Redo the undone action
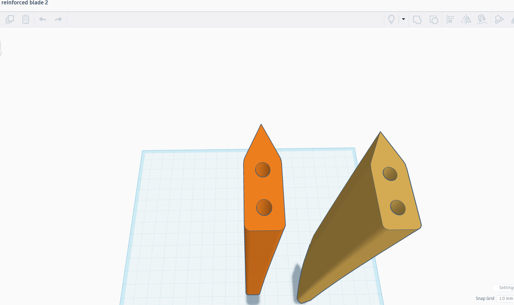514x305 pixels. pos(58,19)
